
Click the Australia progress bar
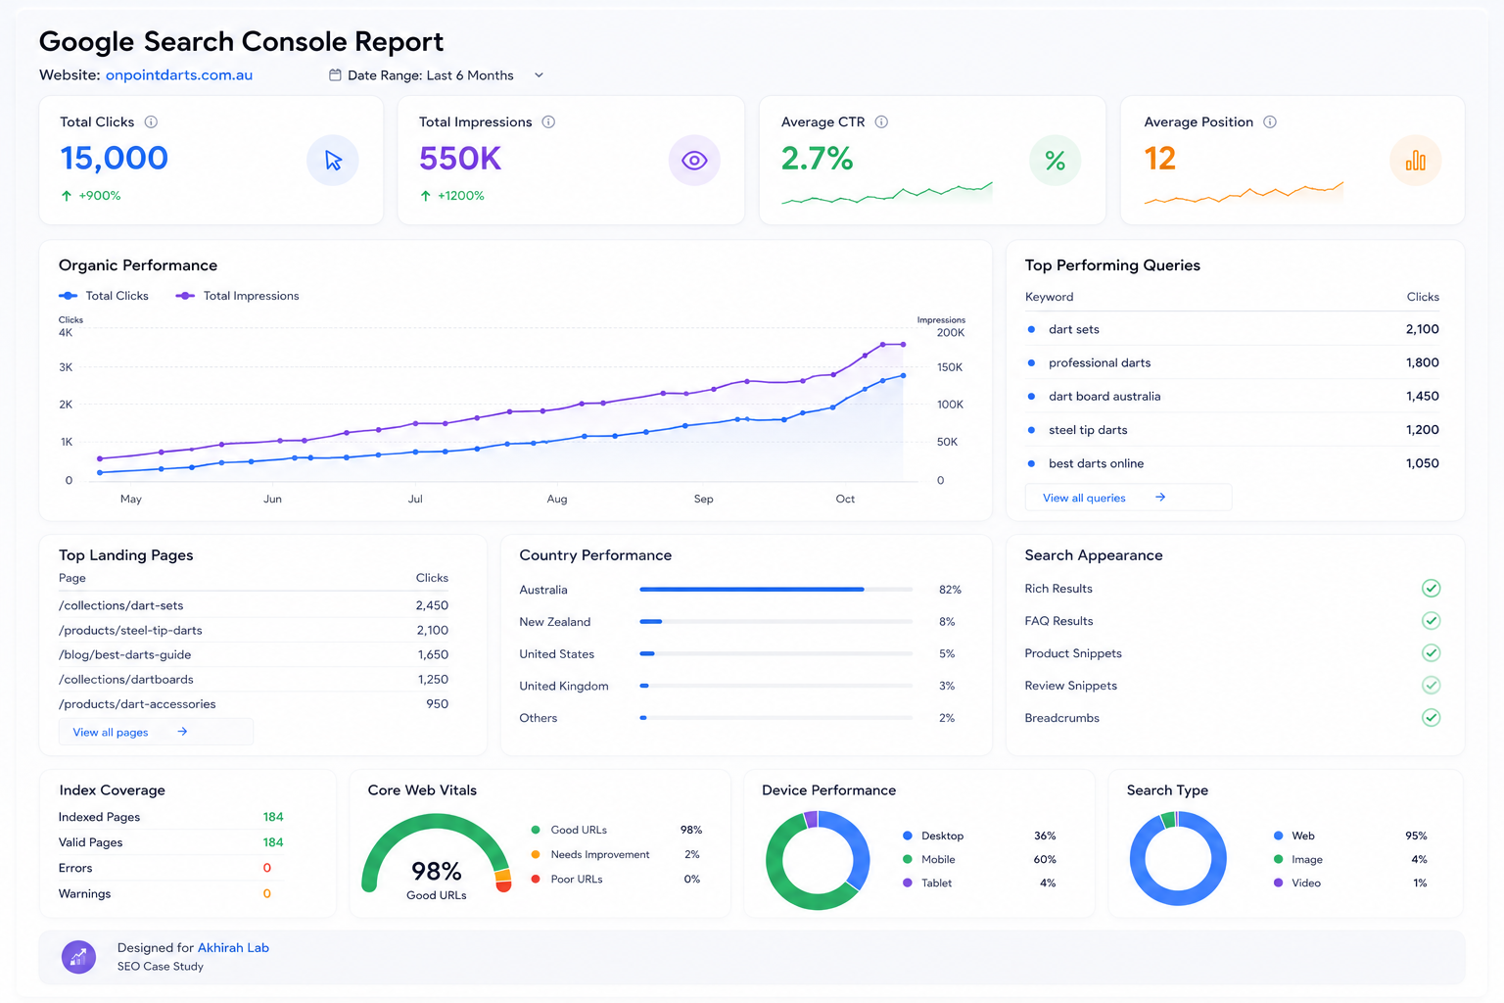[775, 590]
